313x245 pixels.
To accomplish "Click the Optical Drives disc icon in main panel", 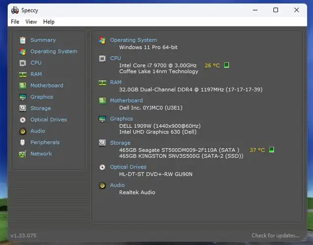I will pos(102,167).
